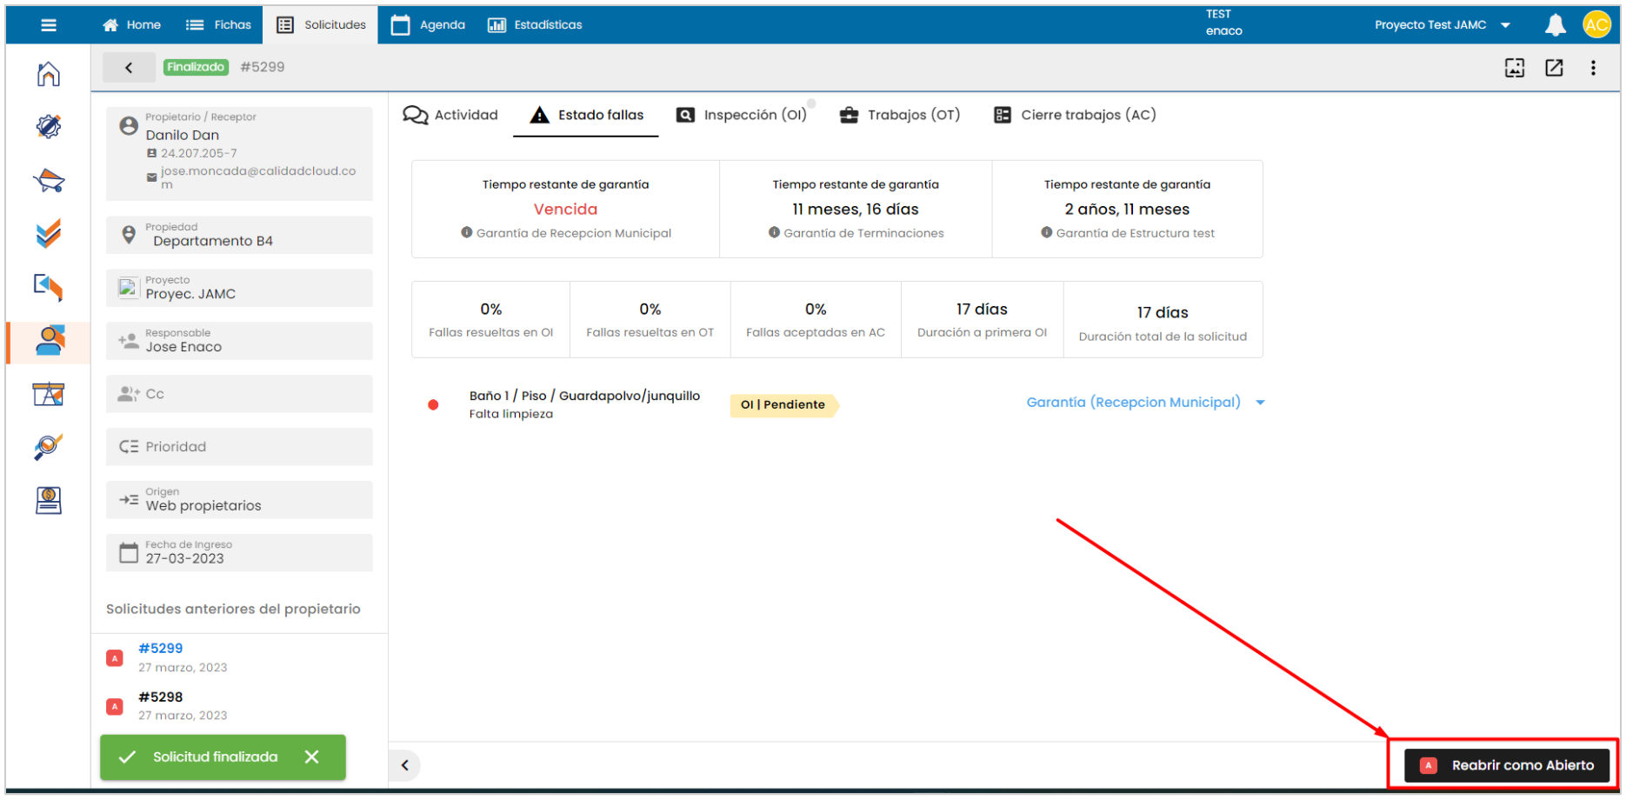Open Fichas from top navigation

click(219, 25)
